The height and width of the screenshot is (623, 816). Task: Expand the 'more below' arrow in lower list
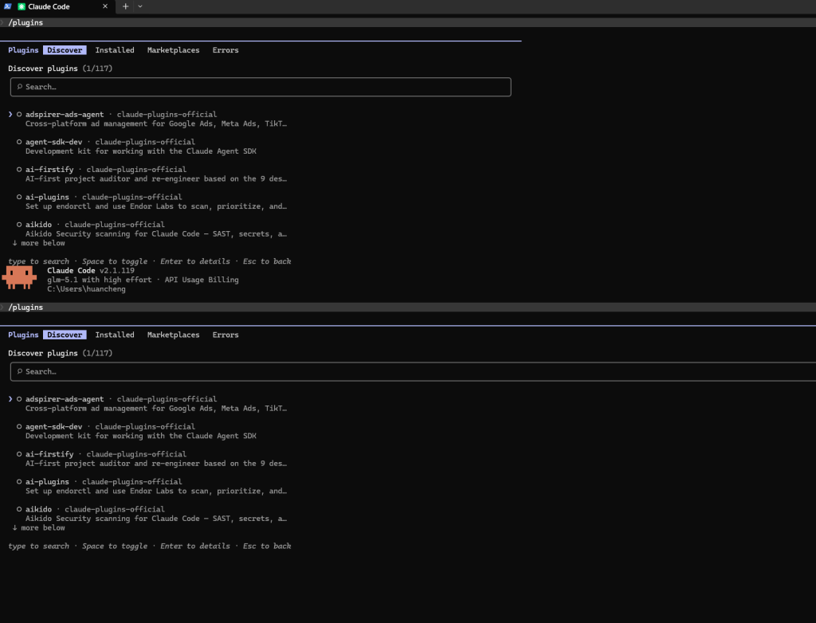click(x=15, y=528)
